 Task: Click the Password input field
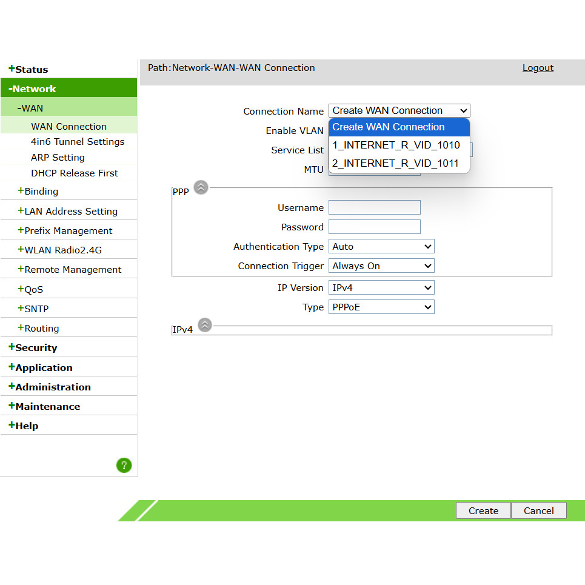(374, 227)
